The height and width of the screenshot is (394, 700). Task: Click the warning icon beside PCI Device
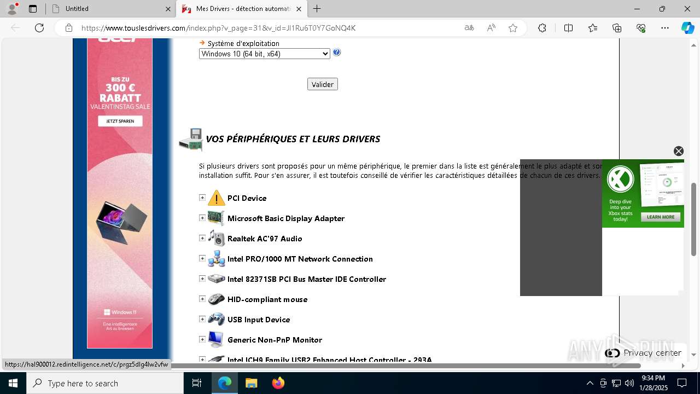217,198
